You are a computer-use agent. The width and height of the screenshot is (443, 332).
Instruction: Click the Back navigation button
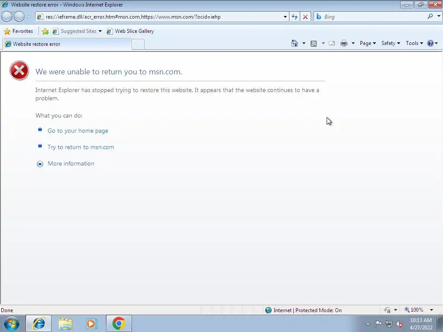click(x=6, y=17)
